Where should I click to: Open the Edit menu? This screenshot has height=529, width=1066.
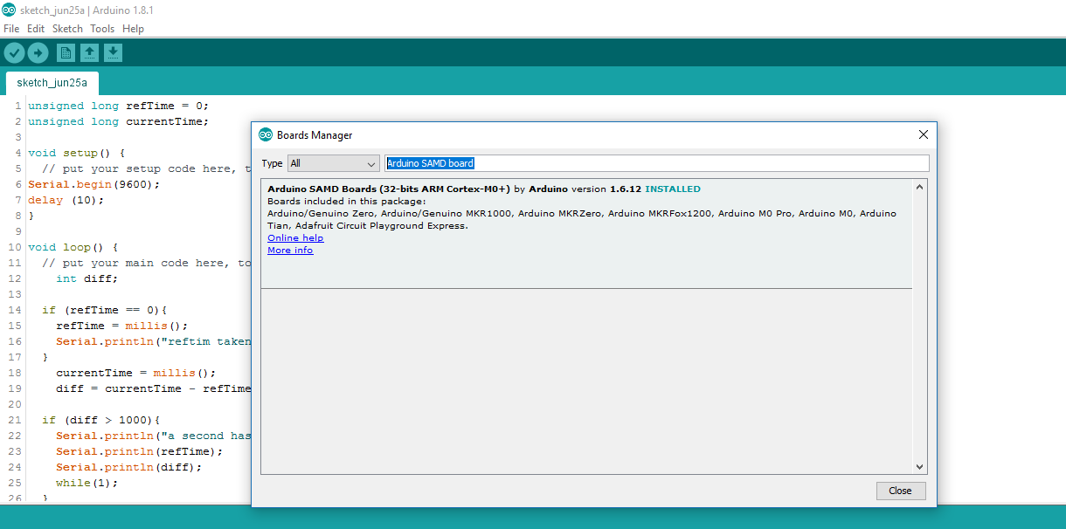[x=36, y=29]
